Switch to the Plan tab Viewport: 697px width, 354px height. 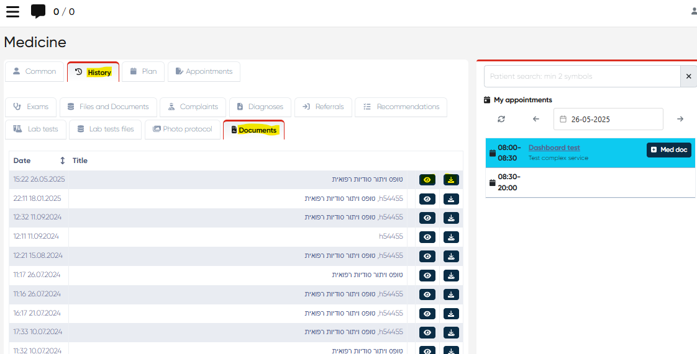tap(143, 72)
